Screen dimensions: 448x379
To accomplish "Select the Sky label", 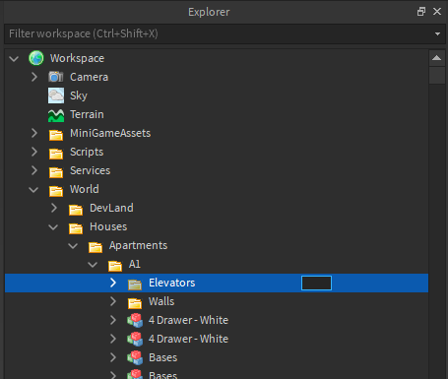I will [x=79, y=95].
